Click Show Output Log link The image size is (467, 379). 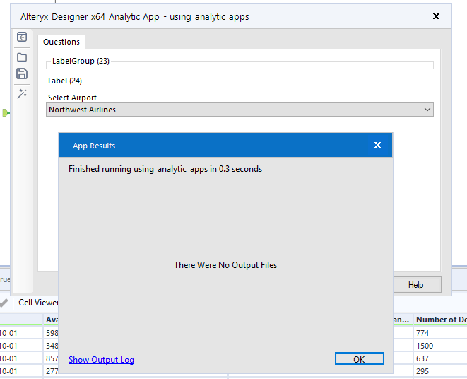click(x=101, y=360)
